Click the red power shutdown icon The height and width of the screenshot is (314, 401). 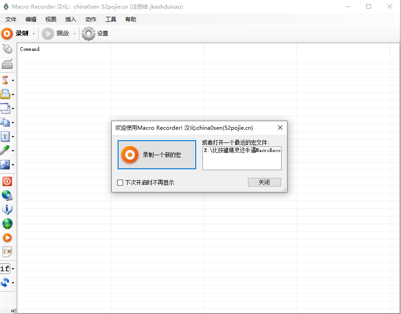[x=7, y=182]
